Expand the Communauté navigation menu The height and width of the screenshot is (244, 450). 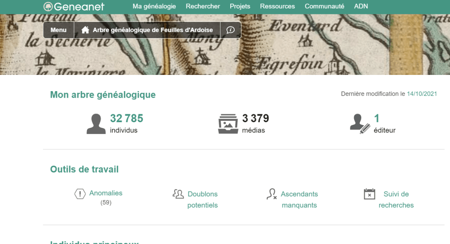pos(324,7)
